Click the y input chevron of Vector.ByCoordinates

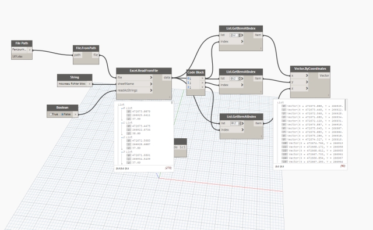pos(307,82)
